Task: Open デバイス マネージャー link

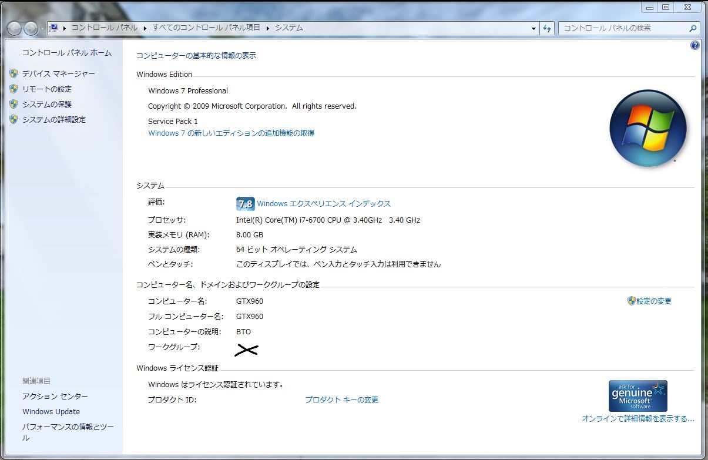Action: [59, 73]
